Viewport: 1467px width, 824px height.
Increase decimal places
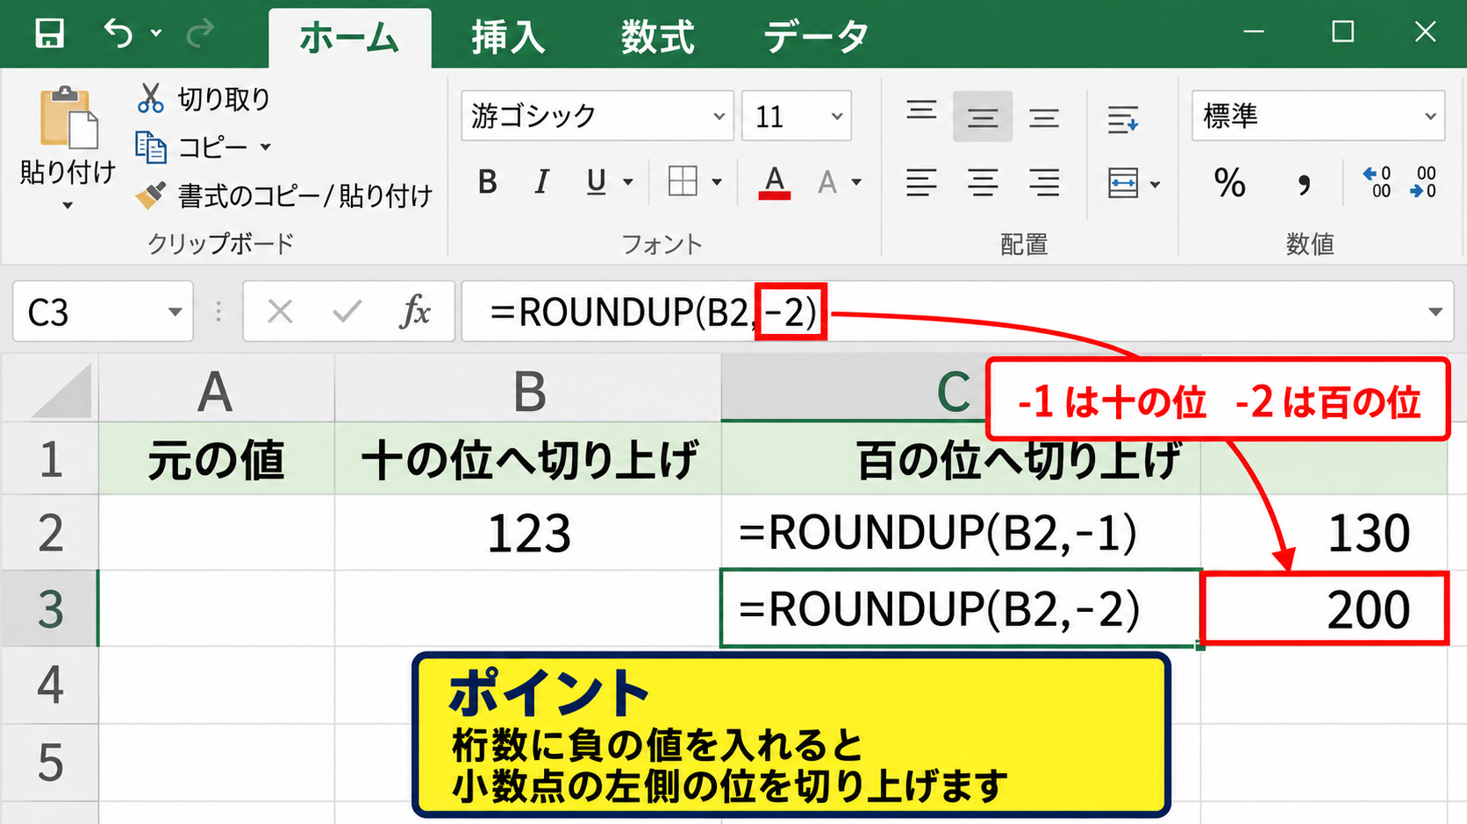pyautogui.click(x=1377, y=181)
